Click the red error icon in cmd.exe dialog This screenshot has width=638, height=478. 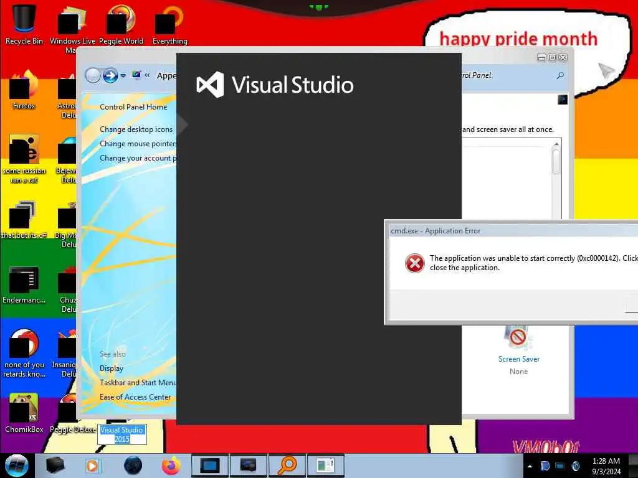414,263
